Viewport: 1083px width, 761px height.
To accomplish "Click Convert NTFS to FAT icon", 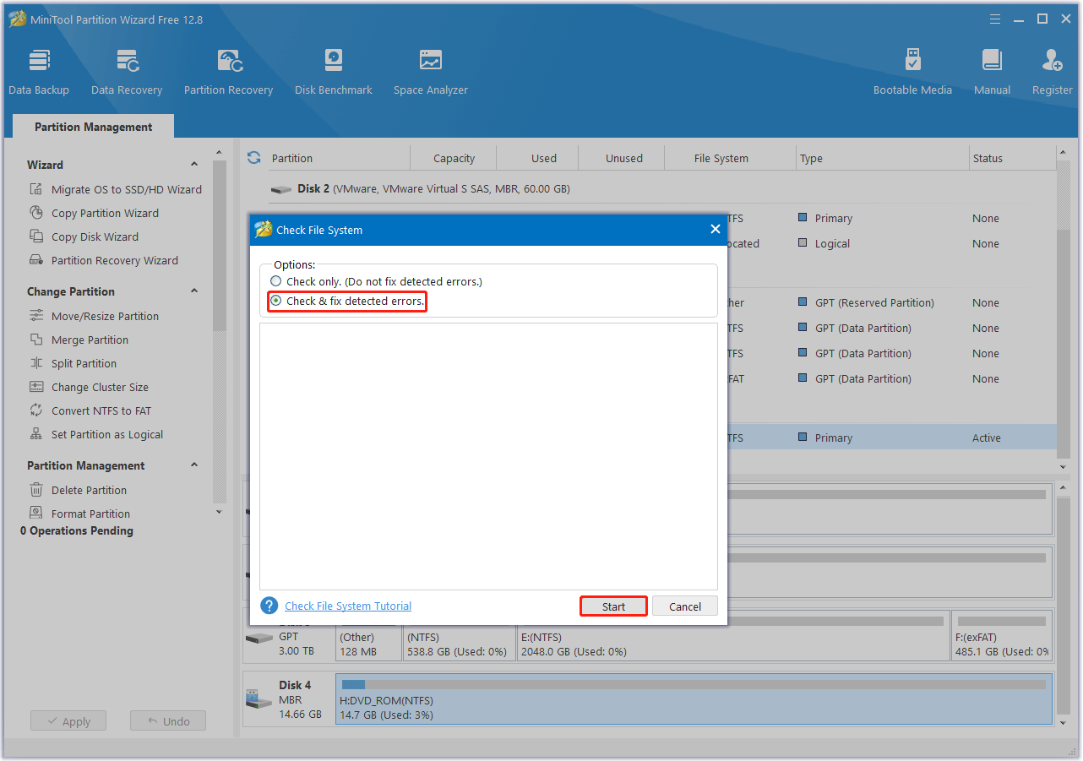I will (x=36, y=410).
